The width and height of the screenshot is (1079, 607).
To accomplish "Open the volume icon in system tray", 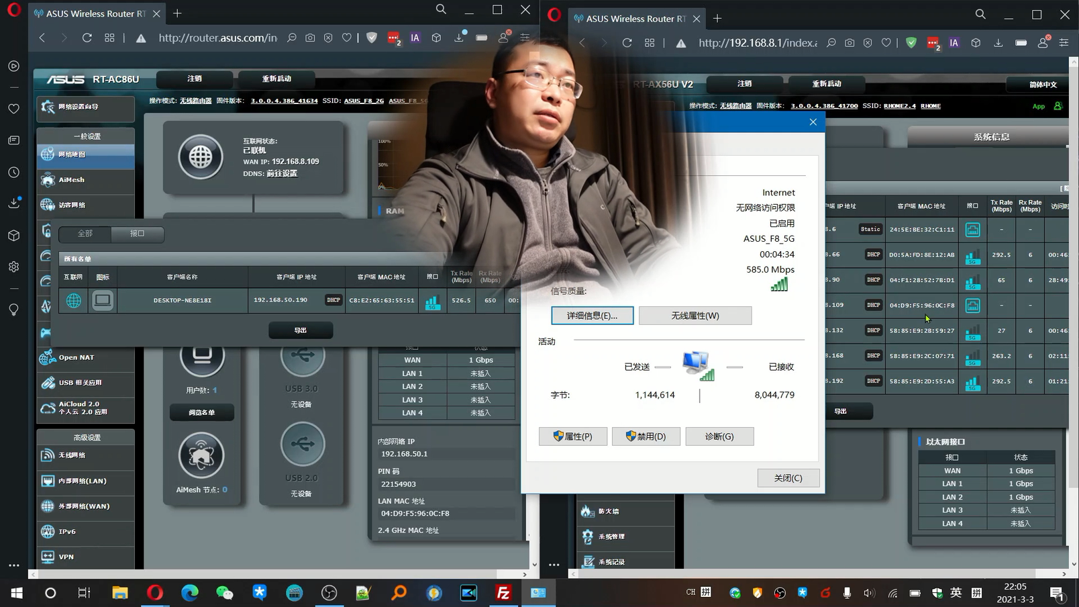I will point(869,593).
